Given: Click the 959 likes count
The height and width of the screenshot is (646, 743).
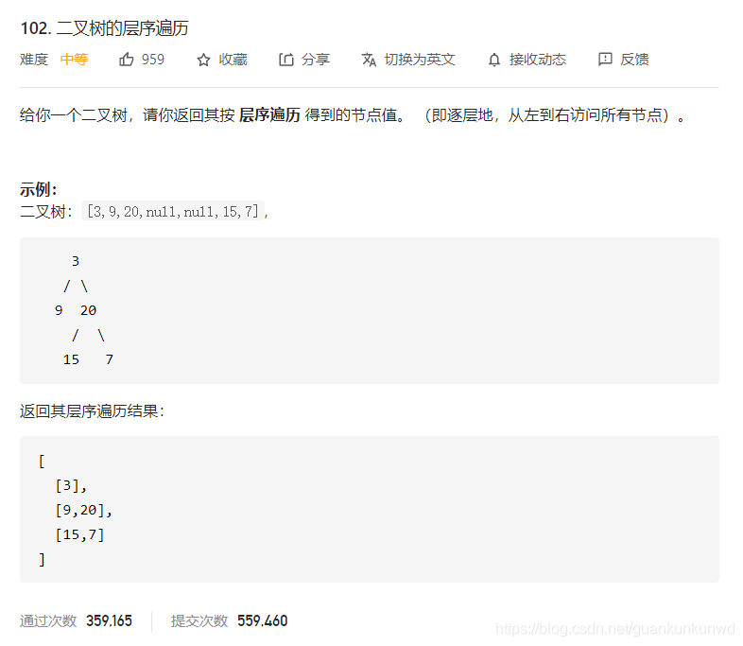Looking at the screenshot, I should pos(152,60).
